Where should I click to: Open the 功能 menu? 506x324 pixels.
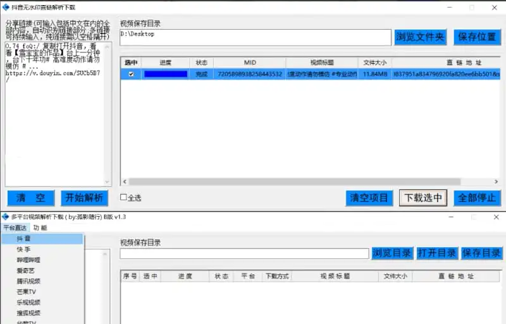click(40, 227)
